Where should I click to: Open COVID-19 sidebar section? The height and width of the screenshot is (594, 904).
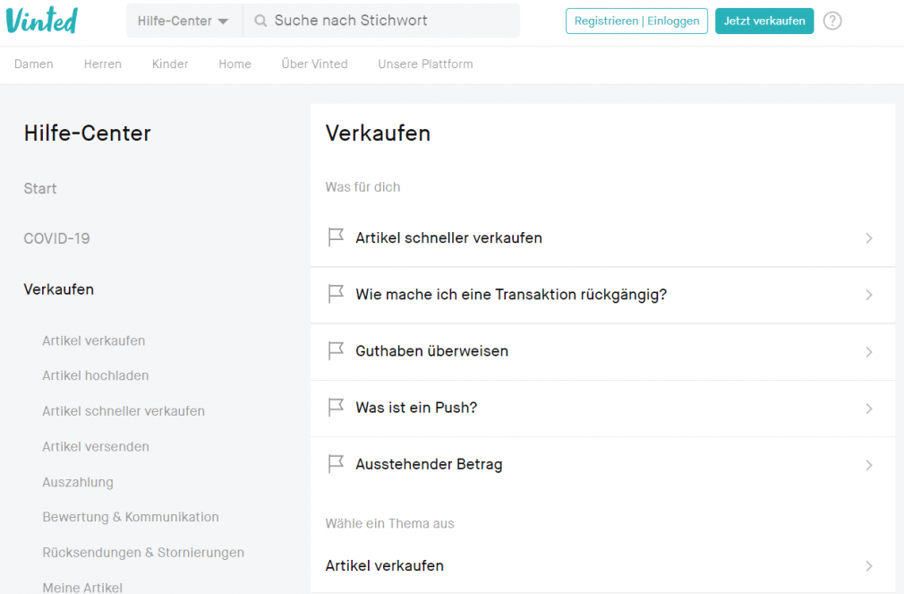(56, 238)
